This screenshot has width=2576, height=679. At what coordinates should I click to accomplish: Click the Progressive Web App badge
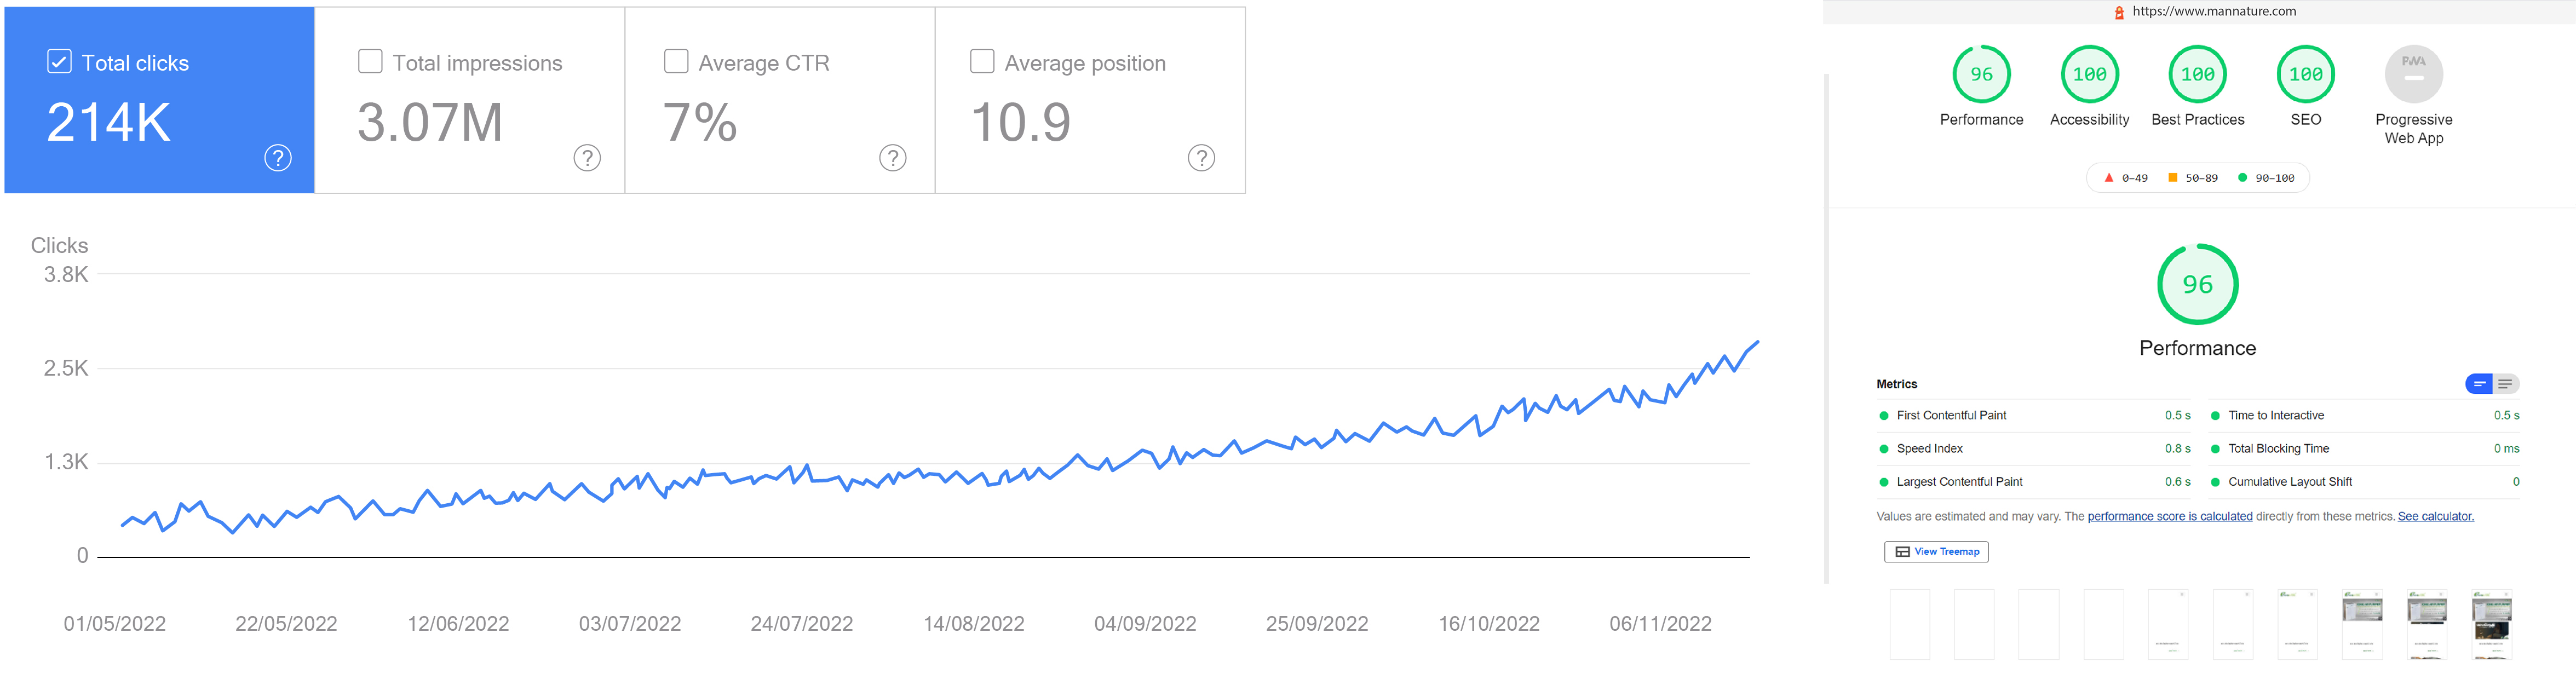coord(2413,74)
